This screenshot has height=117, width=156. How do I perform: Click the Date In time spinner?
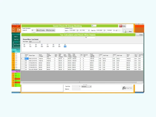(x=89, y=31)
